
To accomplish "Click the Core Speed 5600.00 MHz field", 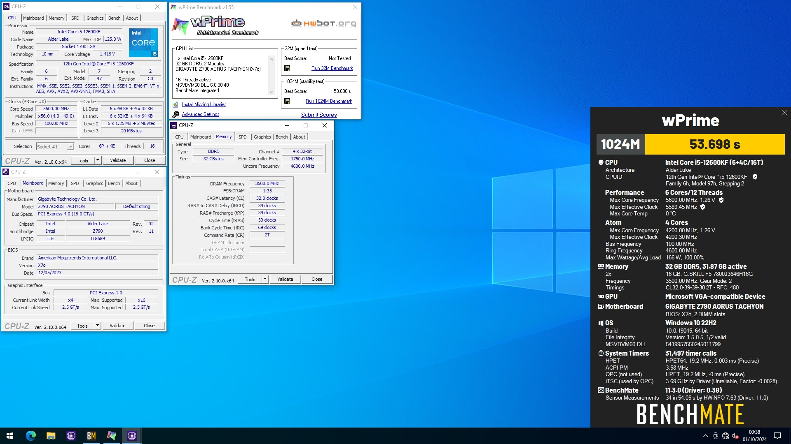I will pyautogui.click(x=56, y=109).
